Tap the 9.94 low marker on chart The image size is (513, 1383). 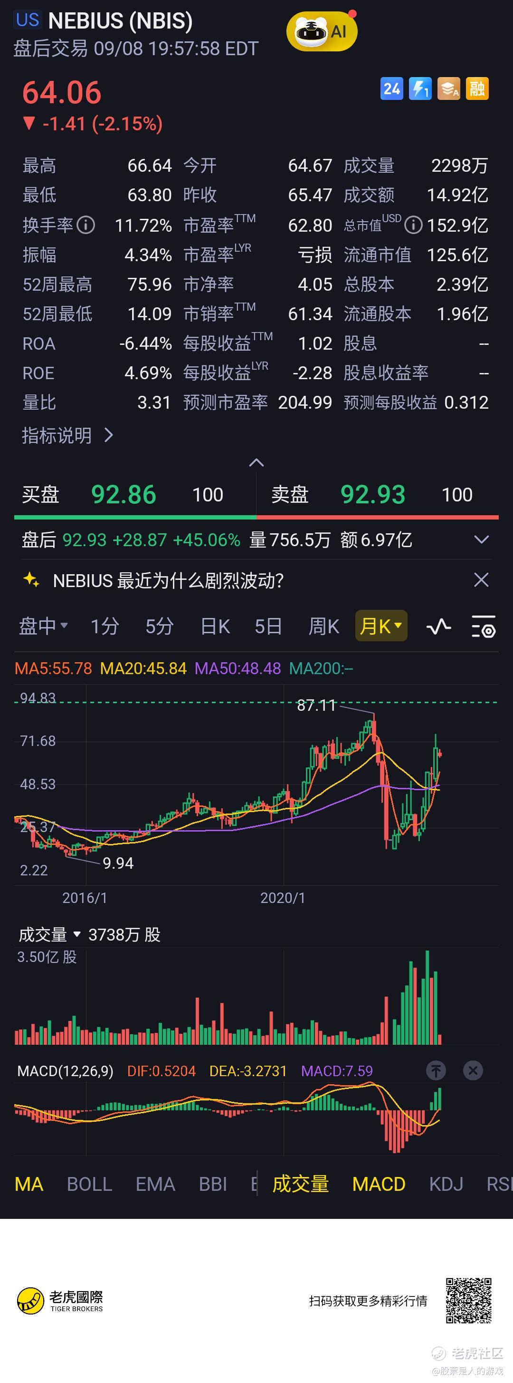[x=118, y=863]
